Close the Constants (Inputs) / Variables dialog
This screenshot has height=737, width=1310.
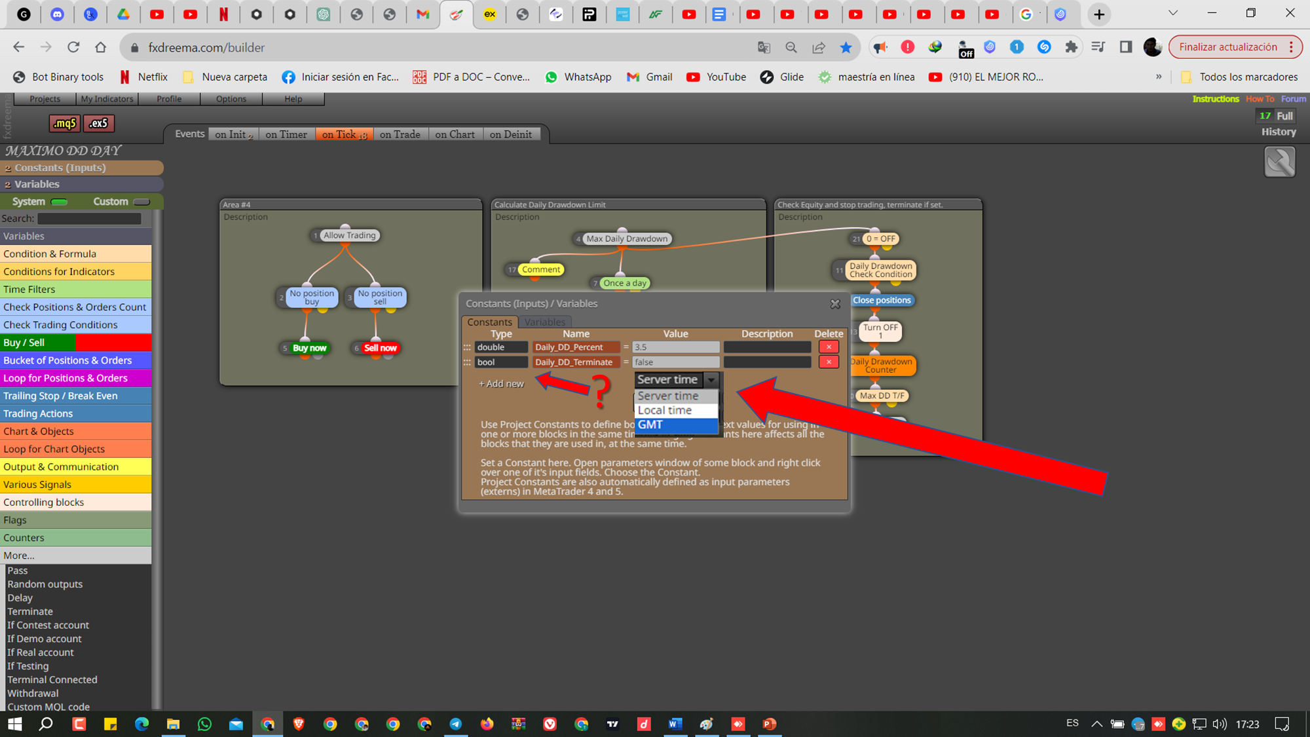pyautogui.click(x=835, y=304)
